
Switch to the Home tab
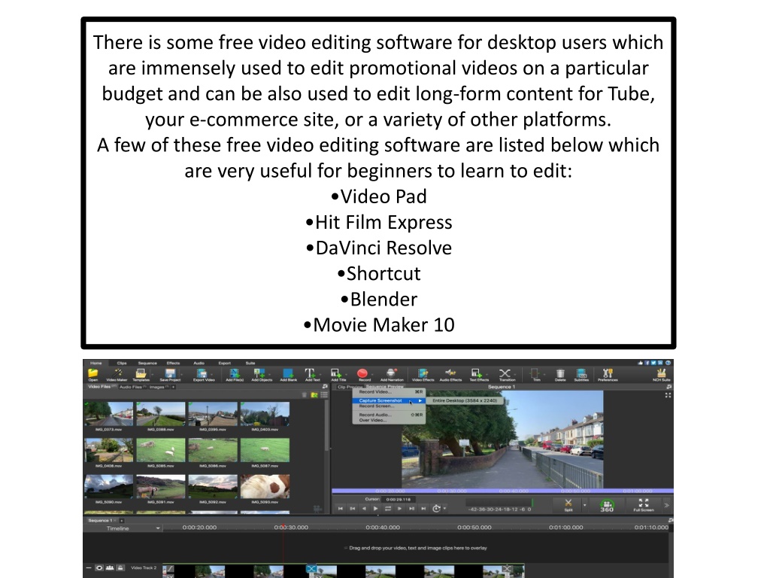click(x=95, y=364)
